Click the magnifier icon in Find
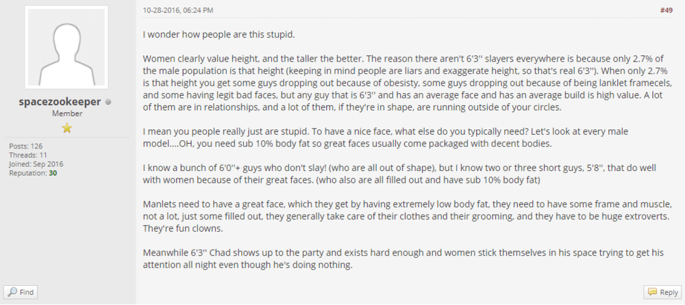 tap(13, 292)
